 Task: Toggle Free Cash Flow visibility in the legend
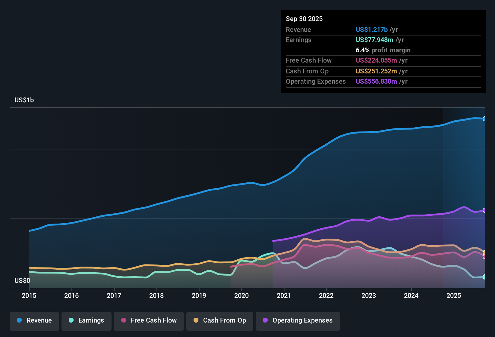pos(149,320)
